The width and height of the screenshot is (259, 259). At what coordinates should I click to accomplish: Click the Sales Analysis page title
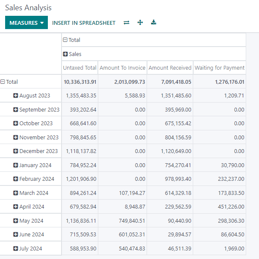click(x=28, y=8)
